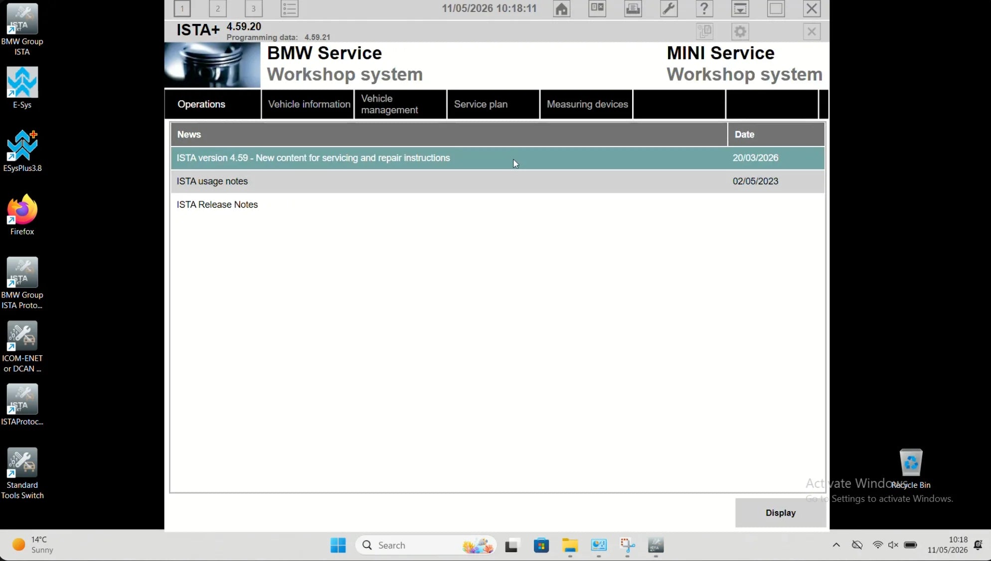Select the ISTA usage notes row
The width and height of the screenshot is (991, 561).
[497, 181]
